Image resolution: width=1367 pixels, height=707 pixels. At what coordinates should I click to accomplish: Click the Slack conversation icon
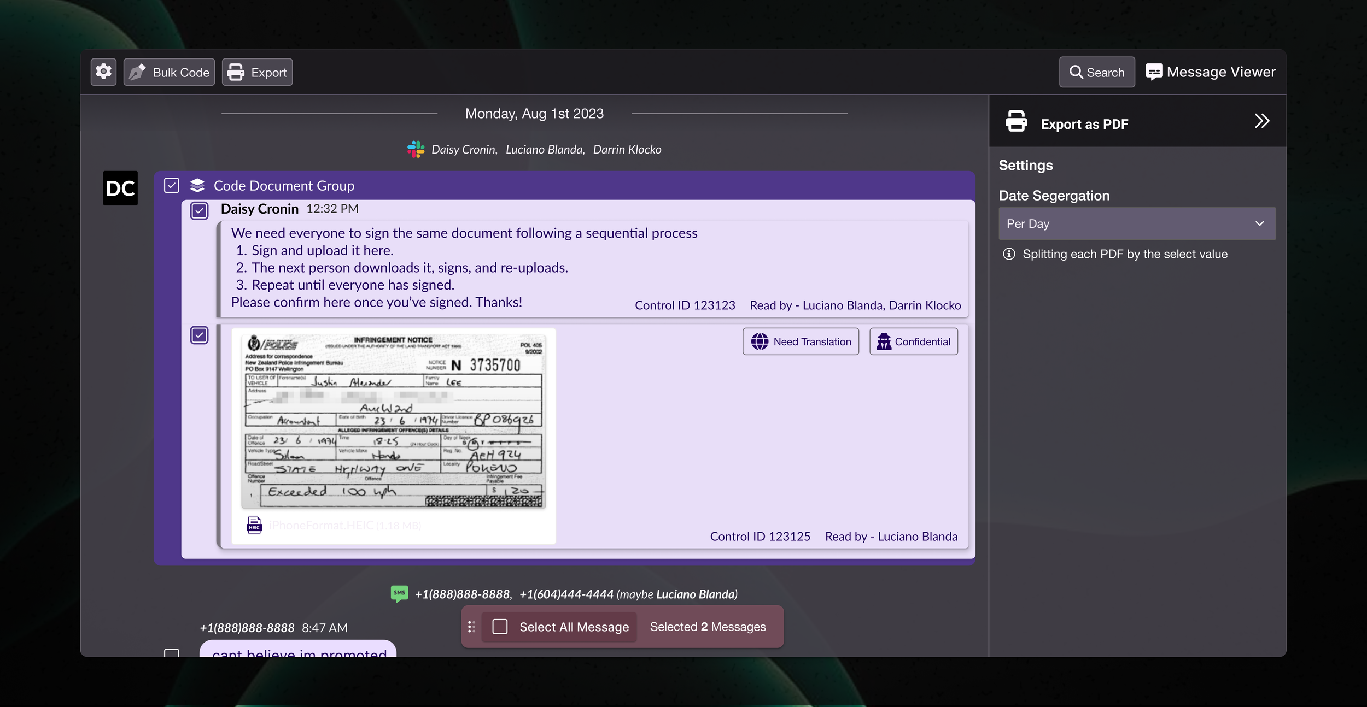click(x=416, y=149)
